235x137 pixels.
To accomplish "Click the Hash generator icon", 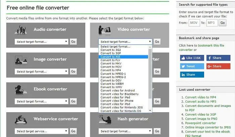I will (105, 120).
